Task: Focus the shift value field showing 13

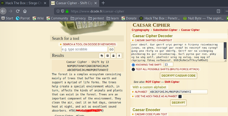Action: pos(168,65)
